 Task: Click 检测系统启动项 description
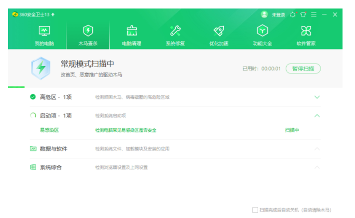click(110, 116)
